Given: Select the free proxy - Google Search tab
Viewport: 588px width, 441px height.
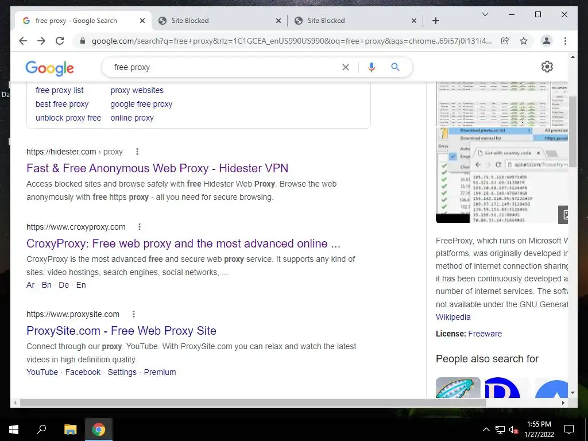Looking at the screenshot, I should (83, 21).
